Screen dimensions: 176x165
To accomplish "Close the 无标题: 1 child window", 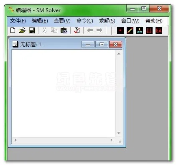I will [115, 45].
